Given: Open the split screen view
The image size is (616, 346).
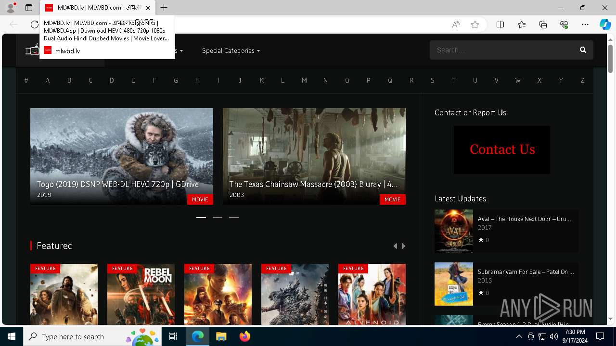Looking at the screenshot, I should [500, 25].
